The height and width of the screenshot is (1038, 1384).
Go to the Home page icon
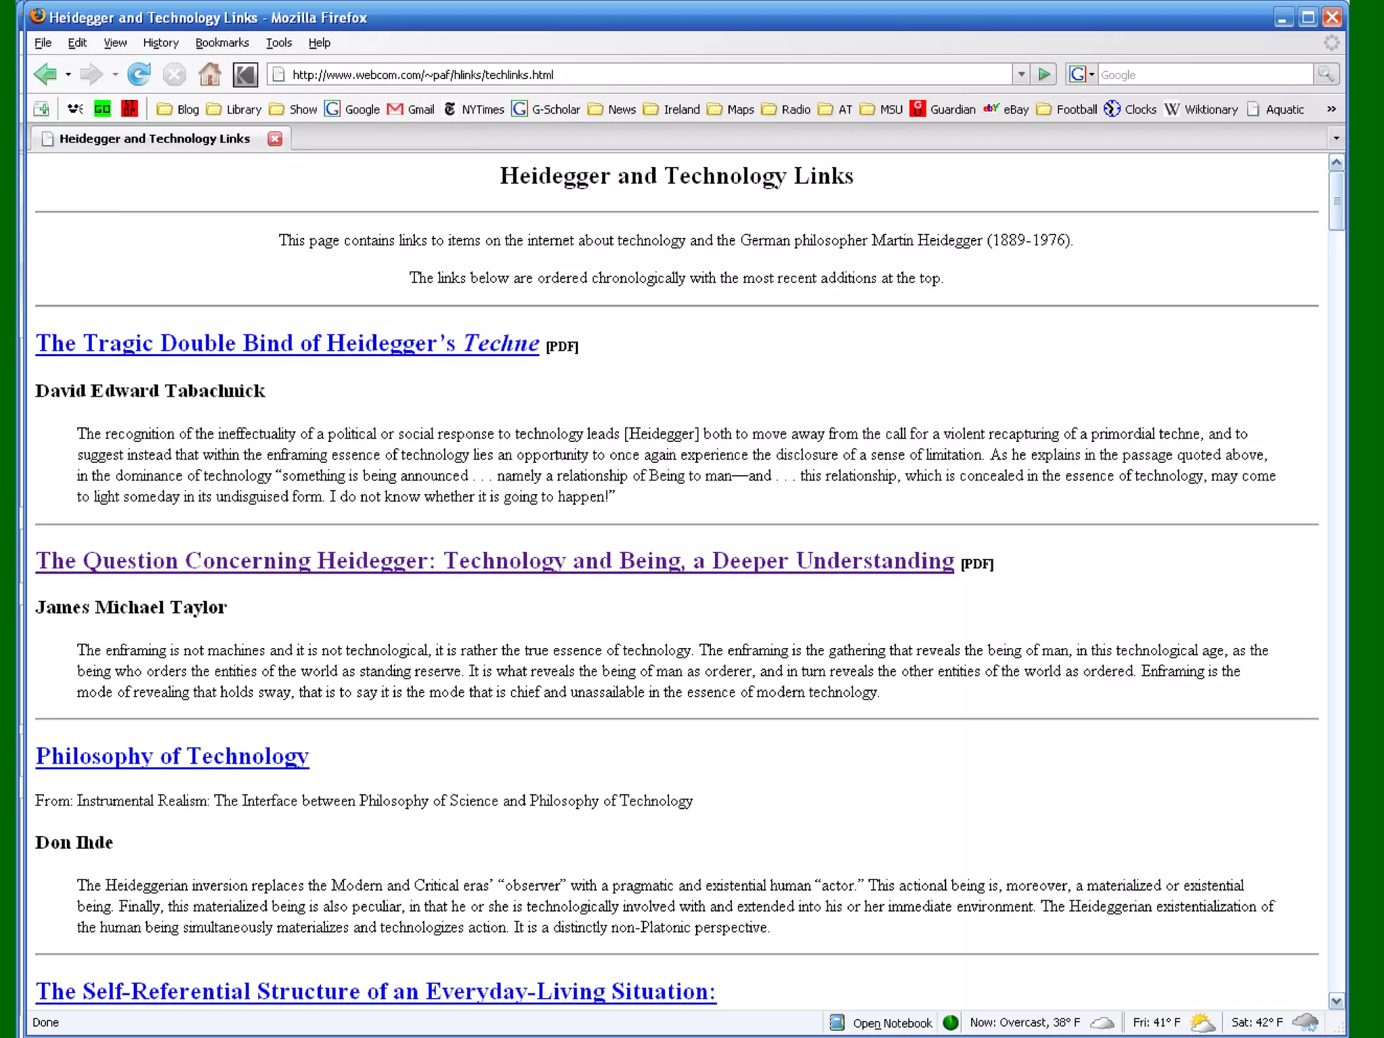click(209, 74)
